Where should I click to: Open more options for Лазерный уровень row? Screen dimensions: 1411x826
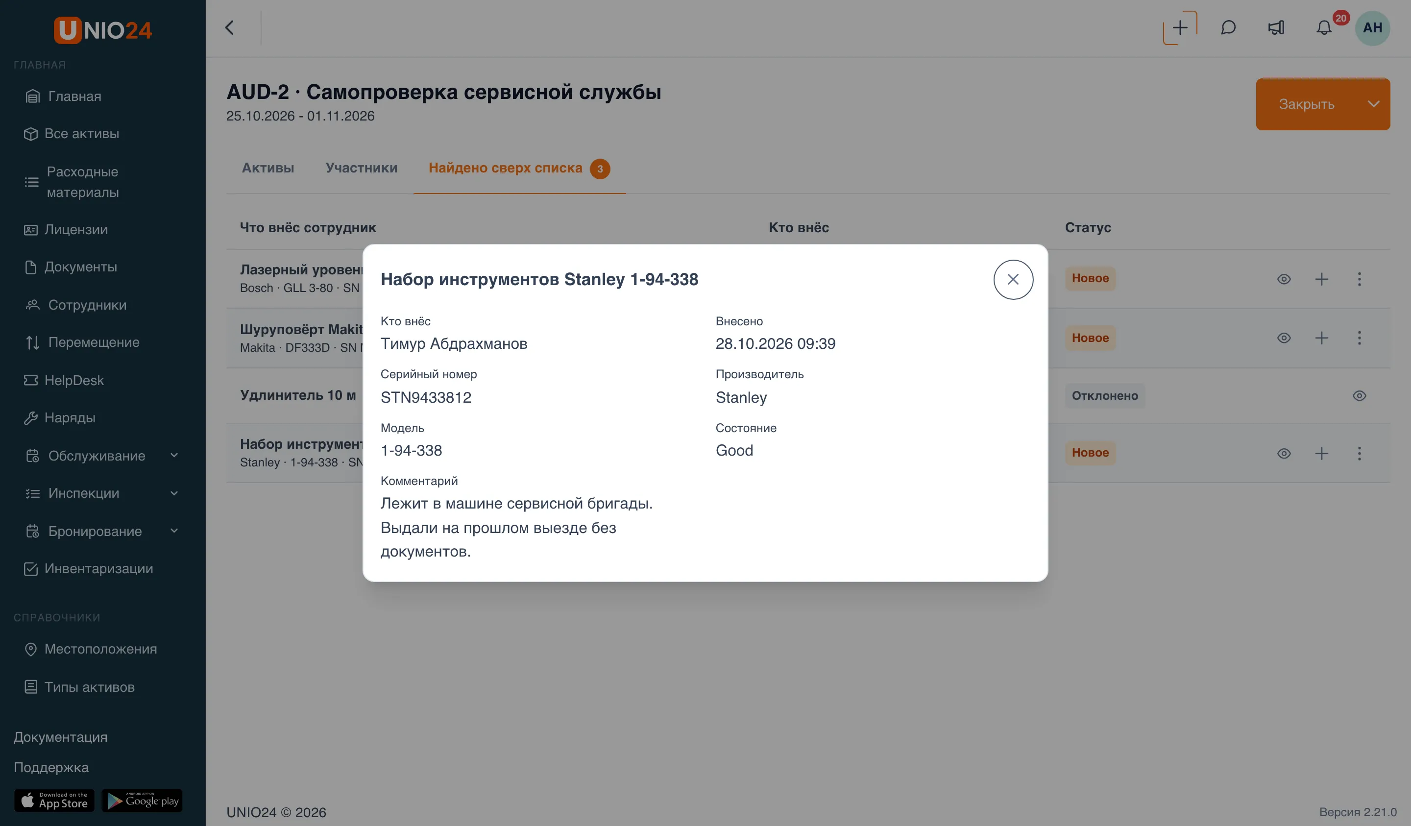(1359, 279)
